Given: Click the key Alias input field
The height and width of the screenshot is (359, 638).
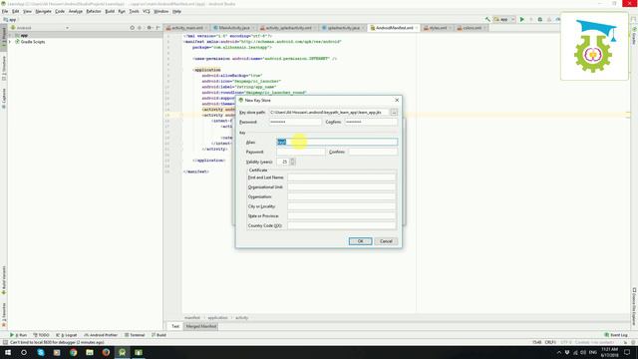Looking at the screenshot, I should (337, 142).
